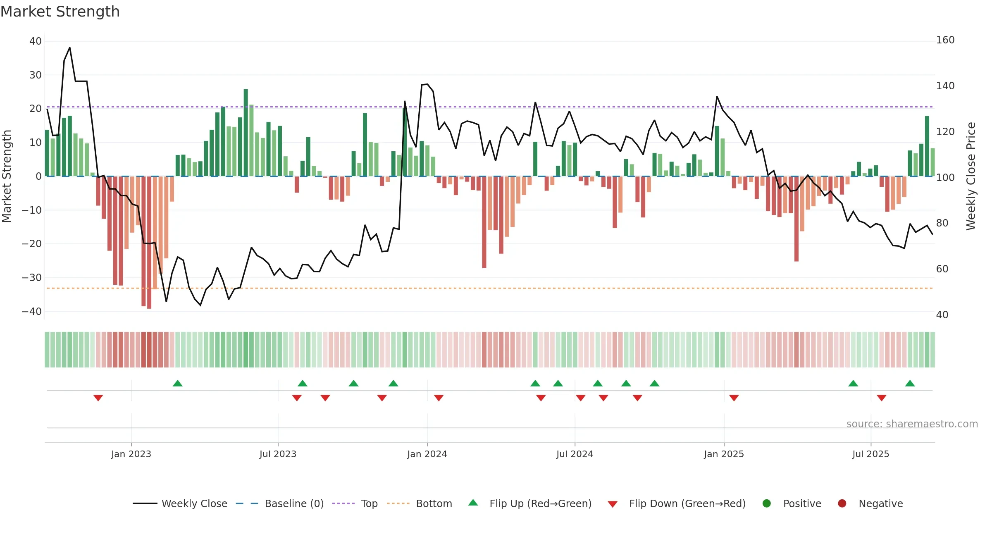Image resolution: width=992 pixels, height=558 pixels.
Task: Click the 20 tick on the strength axis
Action: point(36,109)
